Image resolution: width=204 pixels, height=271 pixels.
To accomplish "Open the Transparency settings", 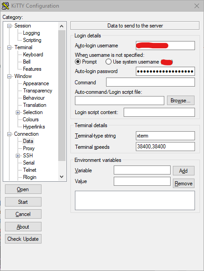I will 37,91.
